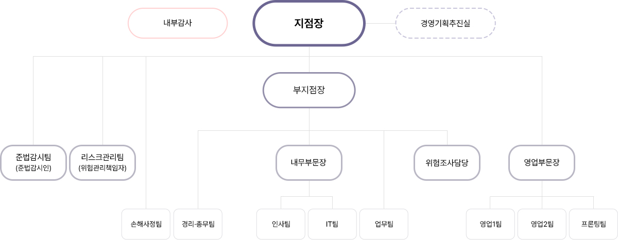
Task: Select the 업무팀 box
Action: pyautogui.click(x=384, y=224)
